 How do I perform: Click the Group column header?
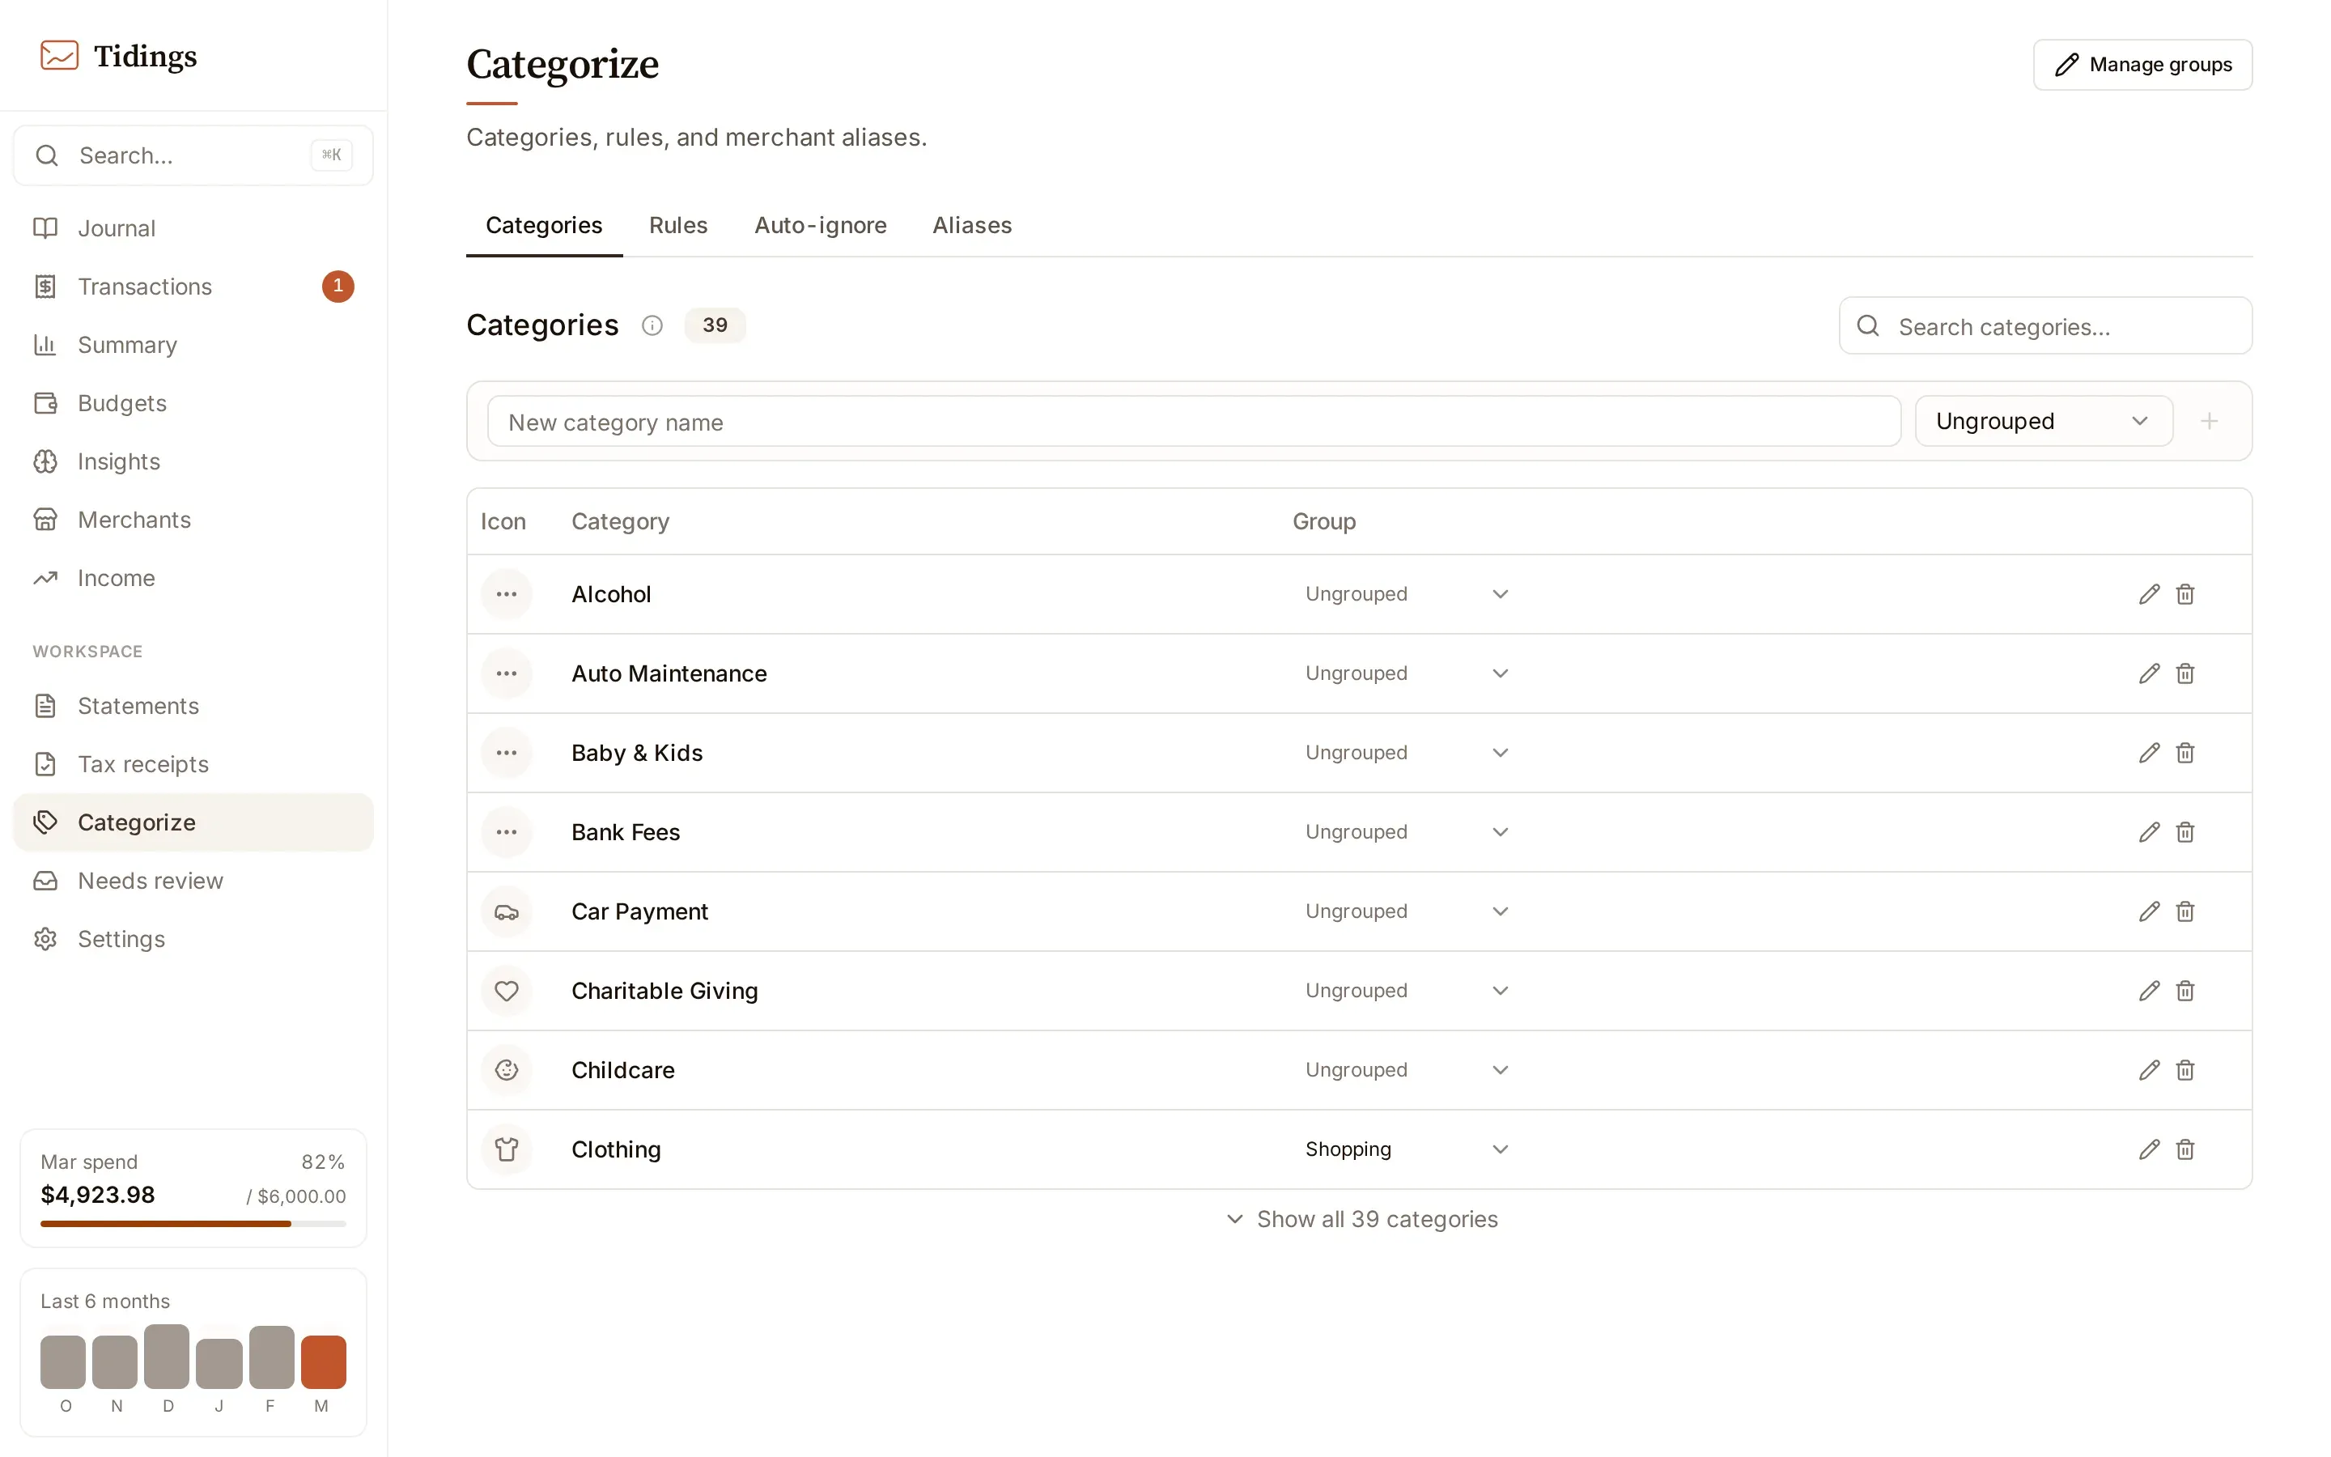(1323, 521)
